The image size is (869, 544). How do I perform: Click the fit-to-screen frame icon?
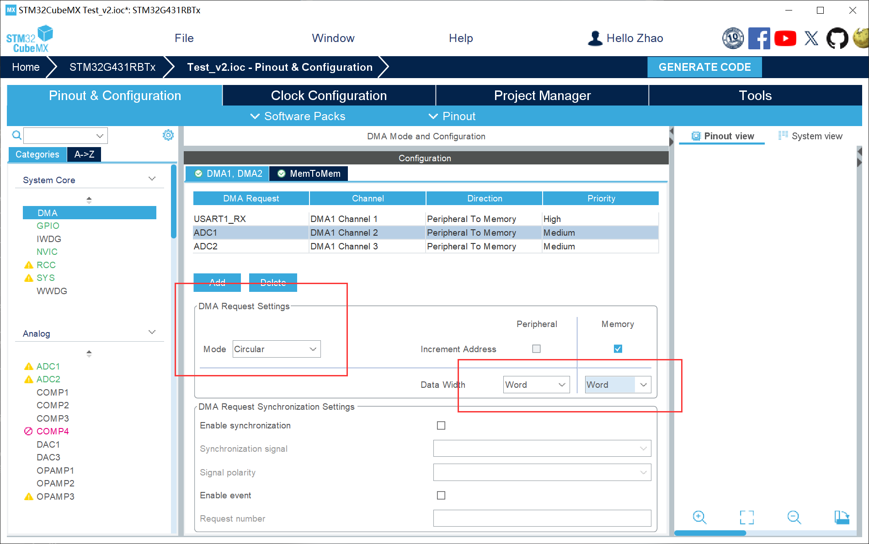746,517
